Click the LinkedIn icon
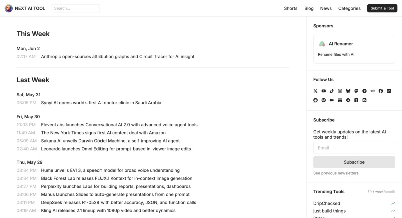 tap(389, 91)
